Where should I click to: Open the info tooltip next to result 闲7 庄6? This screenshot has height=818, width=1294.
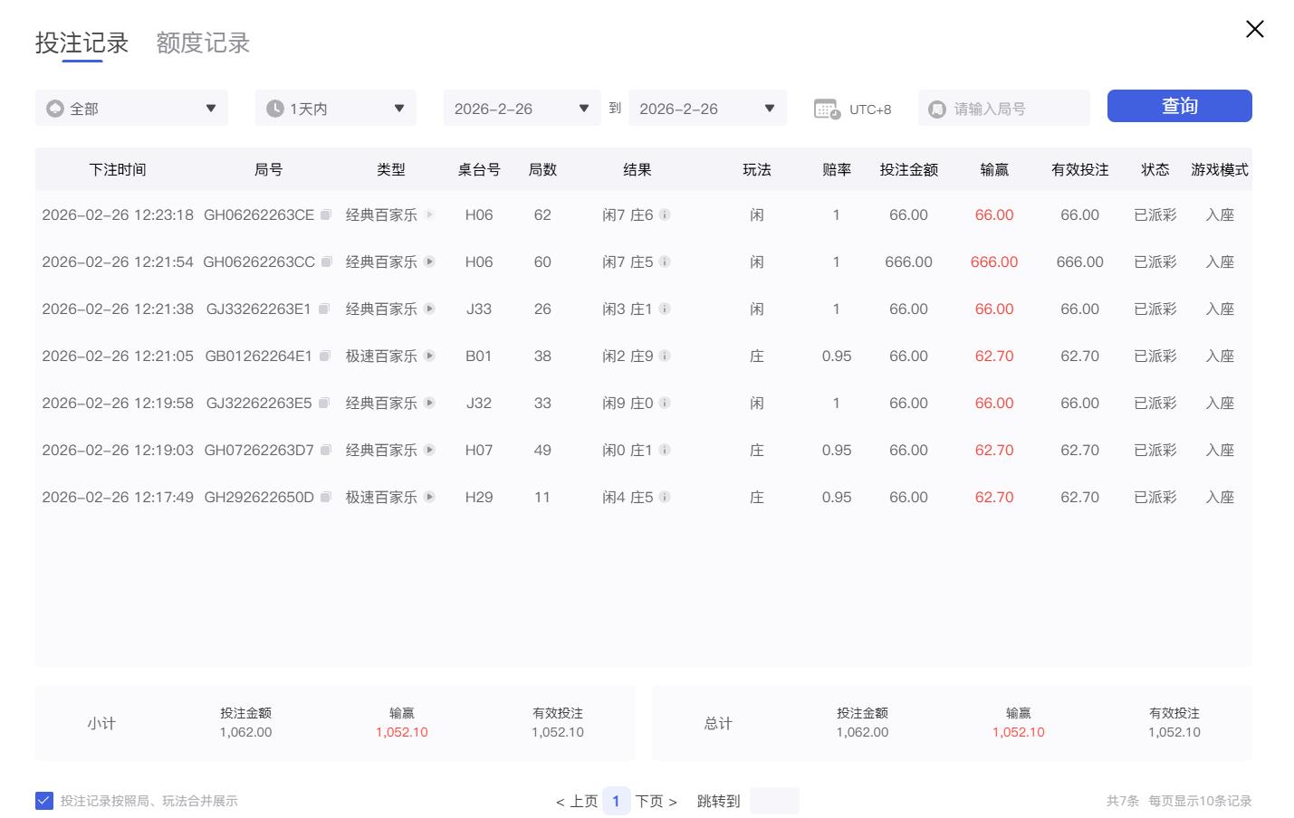(x=666, y=214)
